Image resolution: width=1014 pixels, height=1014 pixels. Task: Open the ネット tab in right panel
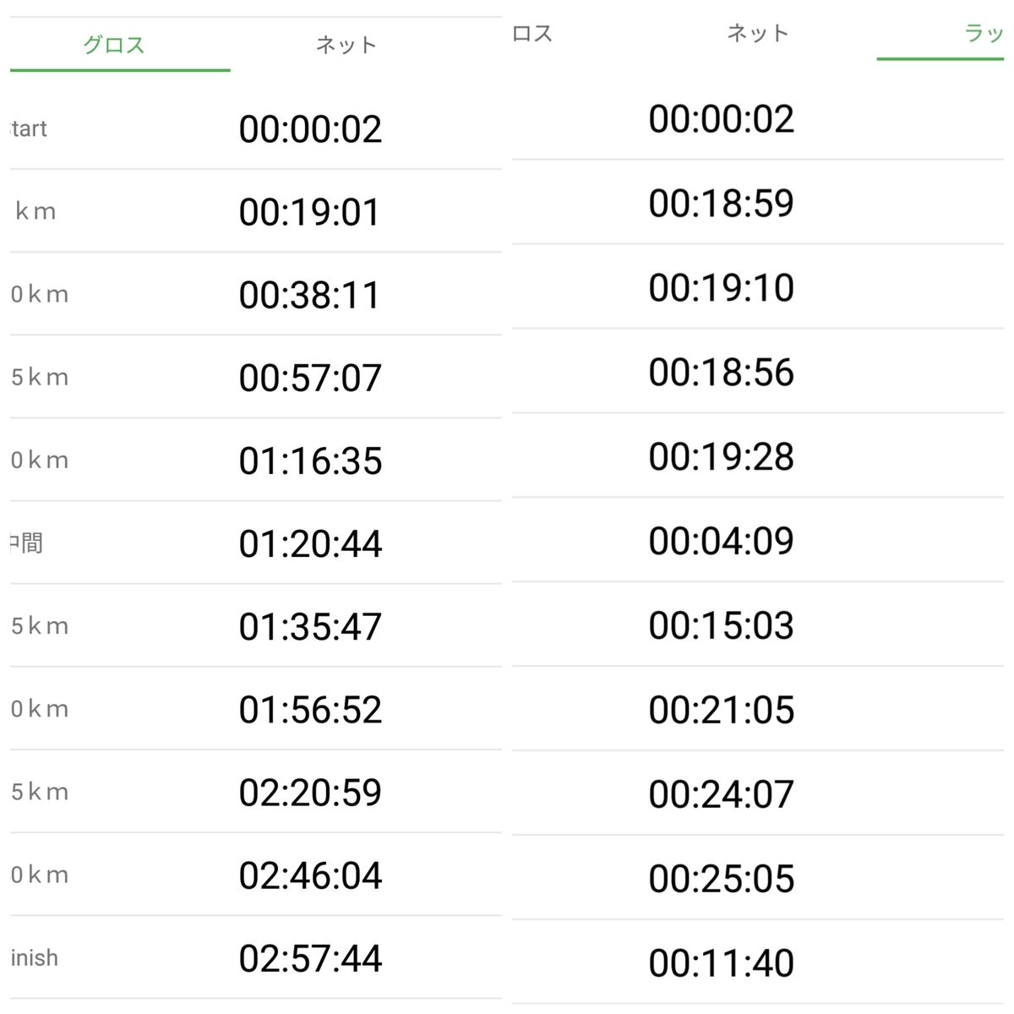point(757,34)
